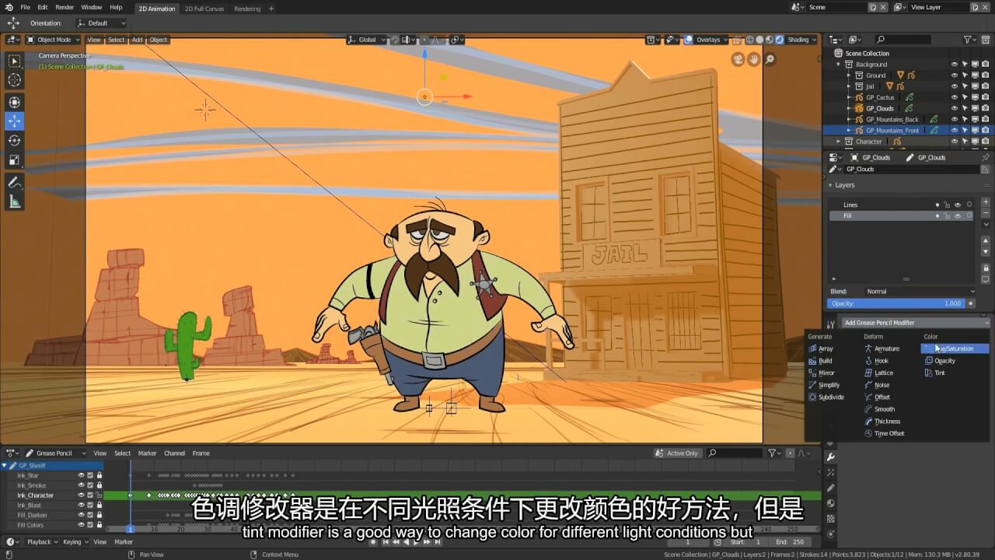Open the viewport Add menu
Image resolution: width=995 pixels, height=560 pixels.
pyautogui.click(x=137, y=40)
